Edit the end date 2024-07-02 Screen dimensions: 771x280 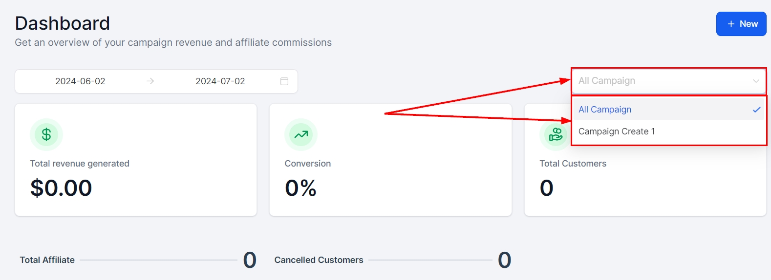coord(220,81)
